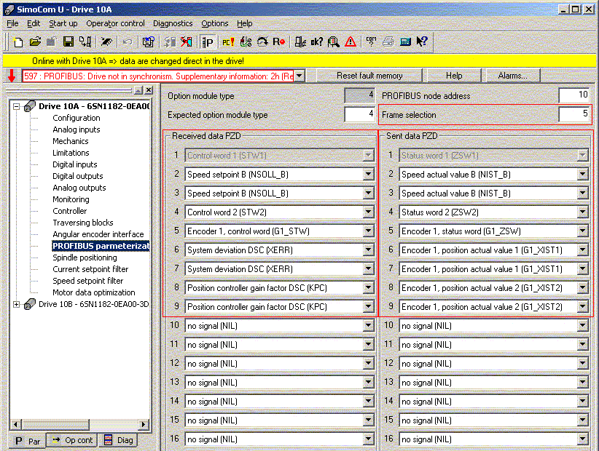Open Received PZD 6 System deviation dropdown

(368, 250)
